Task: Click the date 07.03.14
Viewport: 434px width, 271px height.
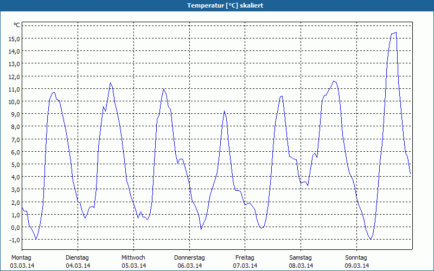Action: pos(245,266)
